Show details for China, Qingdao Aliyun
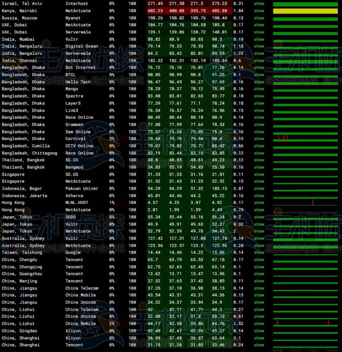Screen dimensions: 342x352 [259, 331]
